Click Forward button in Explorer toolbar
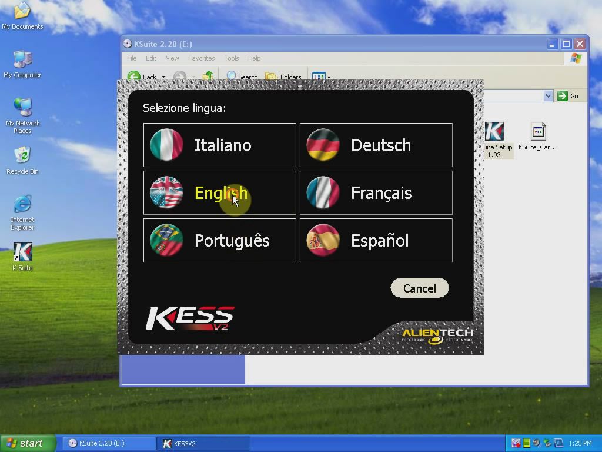 180,76
